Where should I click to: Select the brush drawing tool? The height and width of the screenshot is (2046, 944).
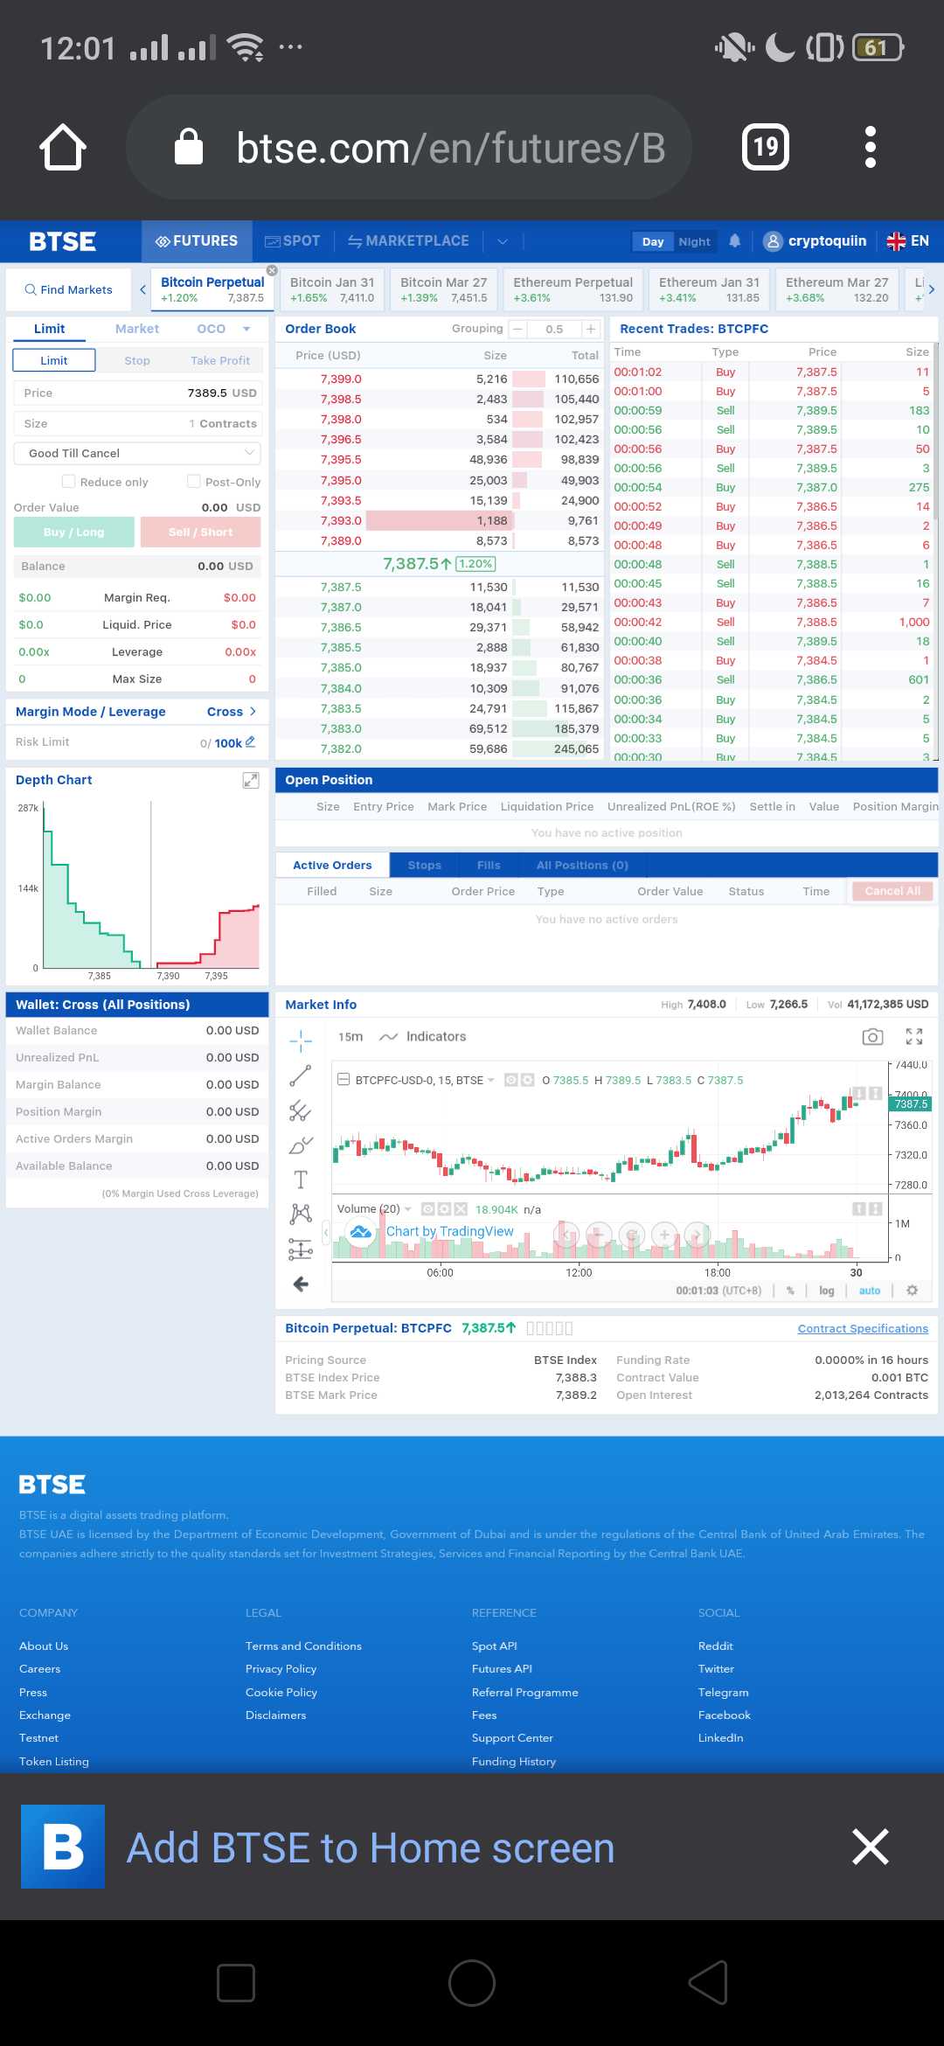coord(301,1145)
